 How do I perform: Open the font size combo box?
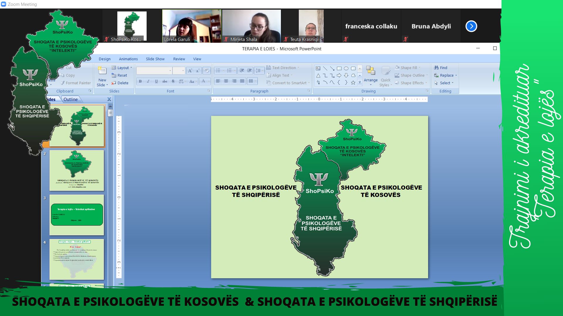179,71
